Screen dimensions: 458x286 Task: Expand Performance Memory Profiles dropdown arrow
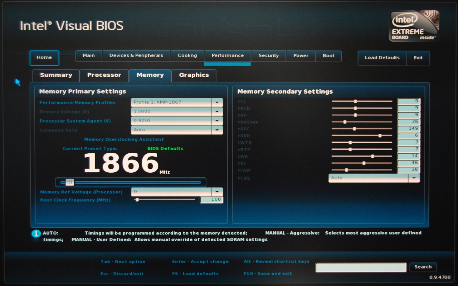pyautogui.click(x=217, y=103)
